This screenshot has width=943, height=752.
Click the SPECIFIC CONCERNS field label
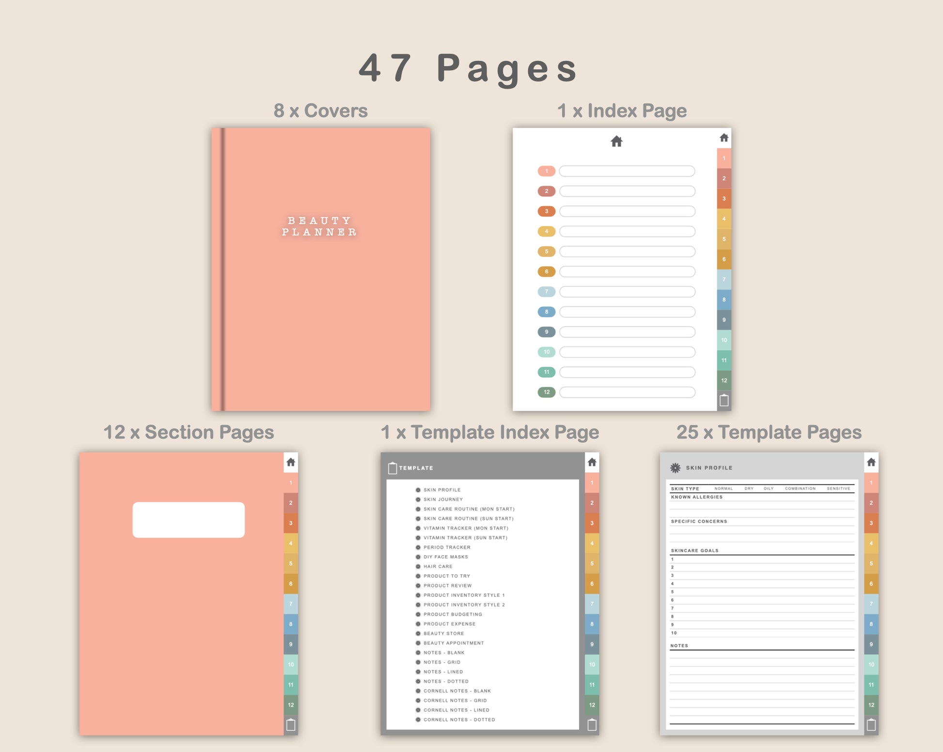click(699, 522)
